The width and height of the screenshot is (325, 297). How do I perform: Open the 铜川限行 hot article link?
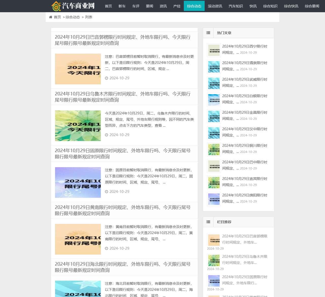tap(245, 149)
